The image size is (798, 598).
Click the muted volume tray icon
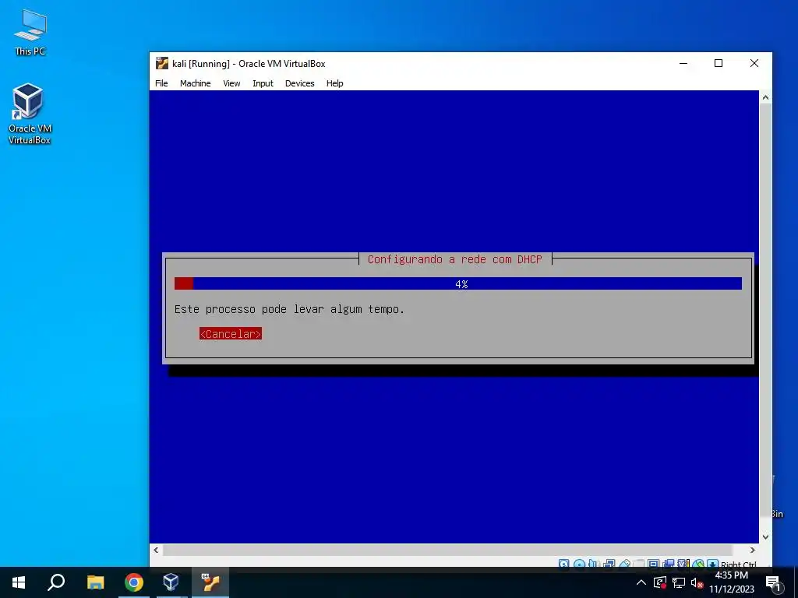697,582
